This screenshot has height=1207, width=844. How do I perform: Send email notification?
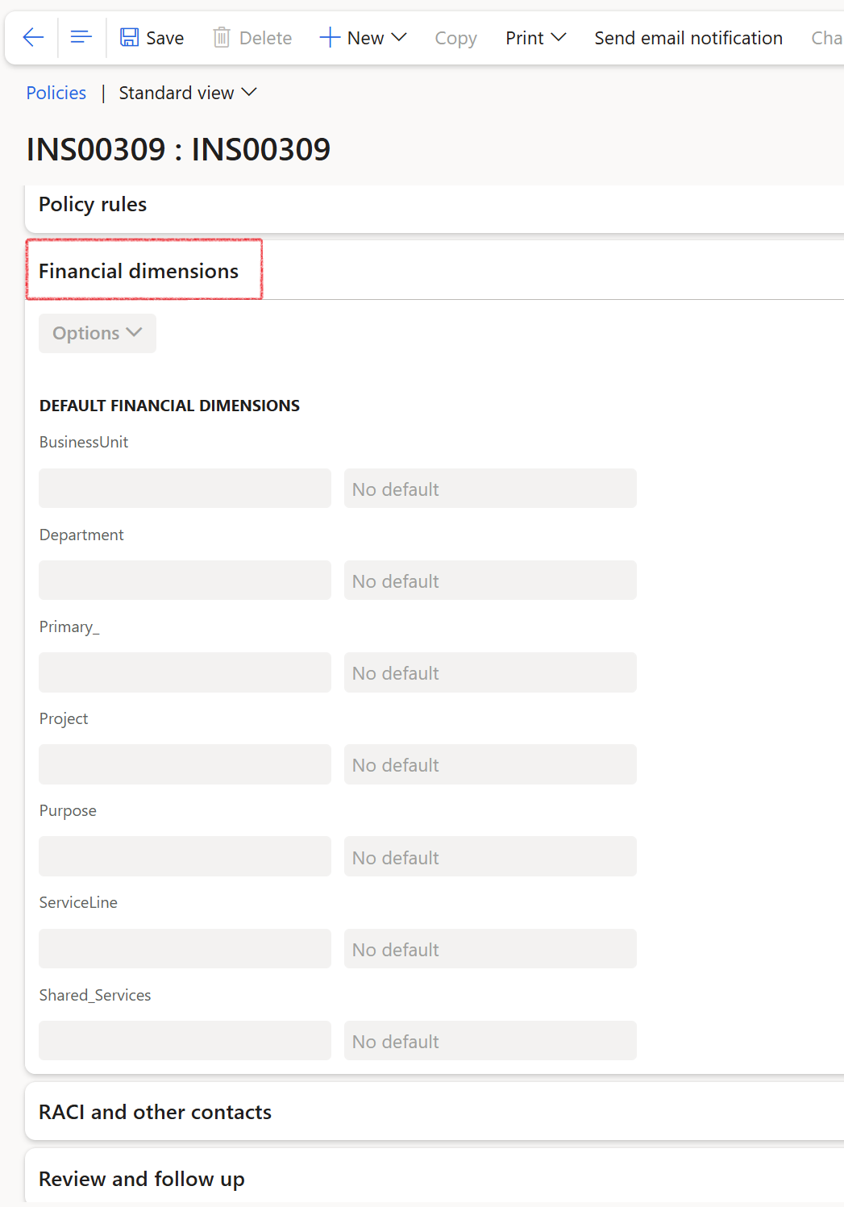coord(688,38)
